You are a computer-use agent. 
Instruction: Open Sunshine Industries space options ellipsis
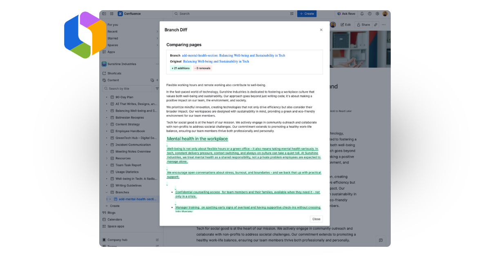[x=157, y=64]
